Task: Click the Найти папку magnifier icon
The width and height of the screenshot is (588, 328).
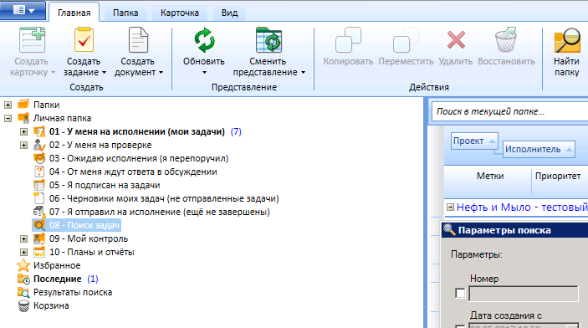Action: [x=566, y=40]
